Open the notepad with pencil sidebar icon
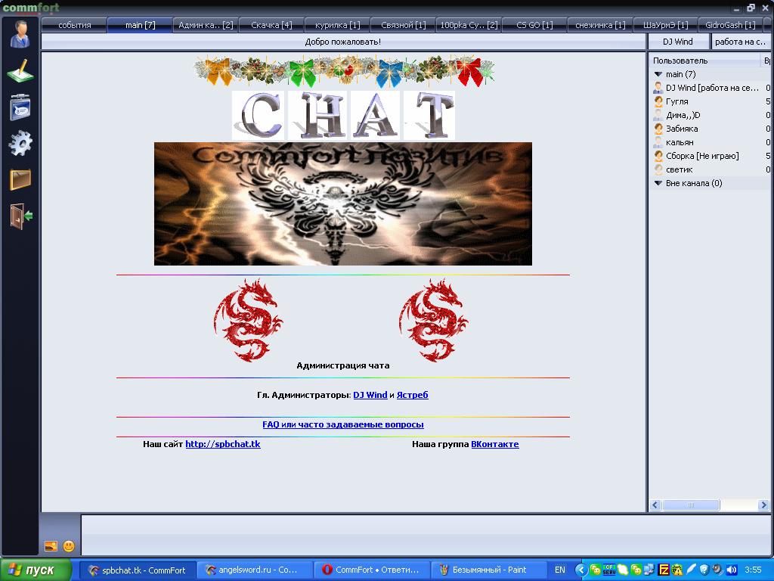Image resolution: width=774 pixels, height=581 pixels. click(20, 71)
